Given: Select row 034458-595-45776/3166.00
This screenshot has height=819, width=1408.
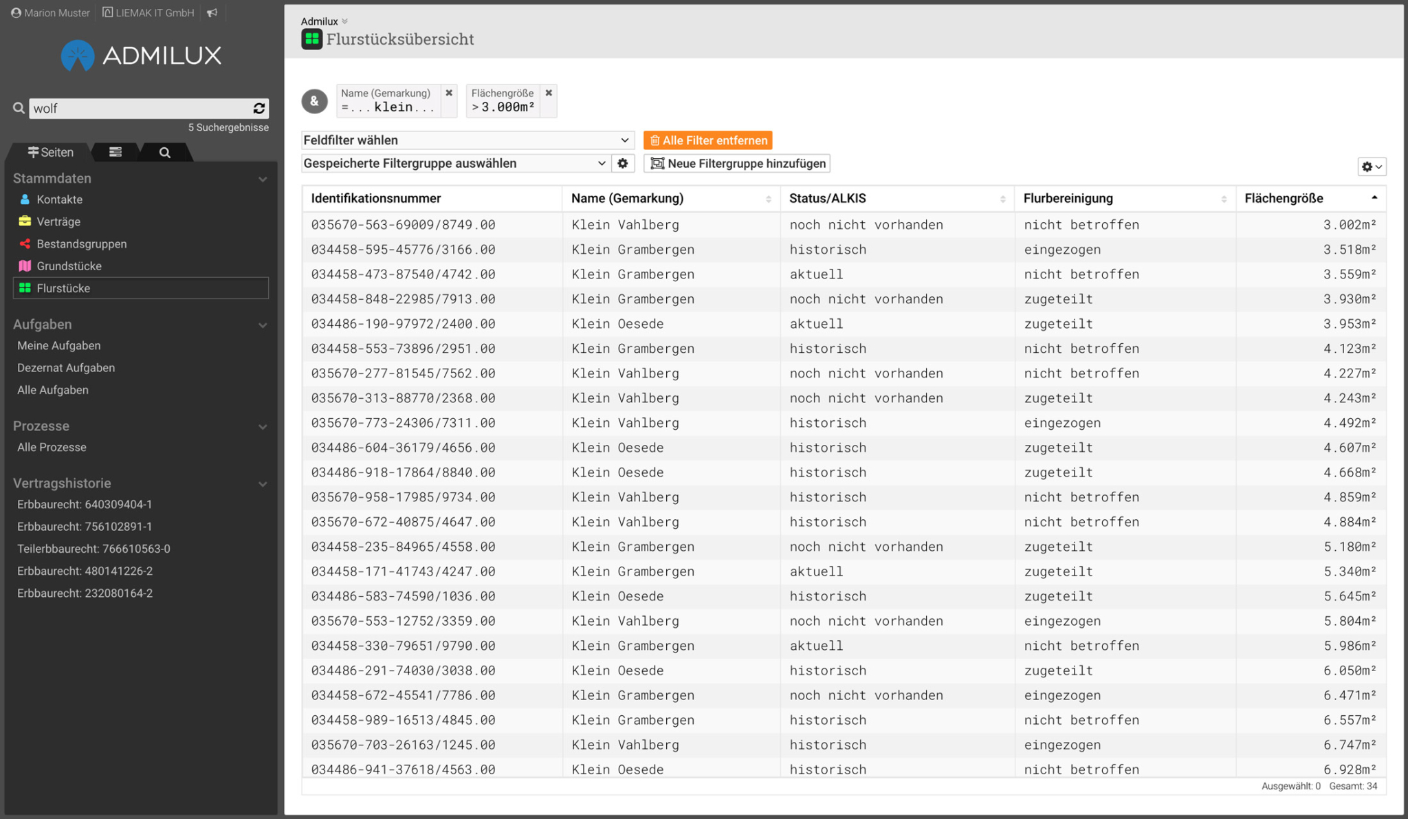Looking at the screenshot, I should 844,250.
